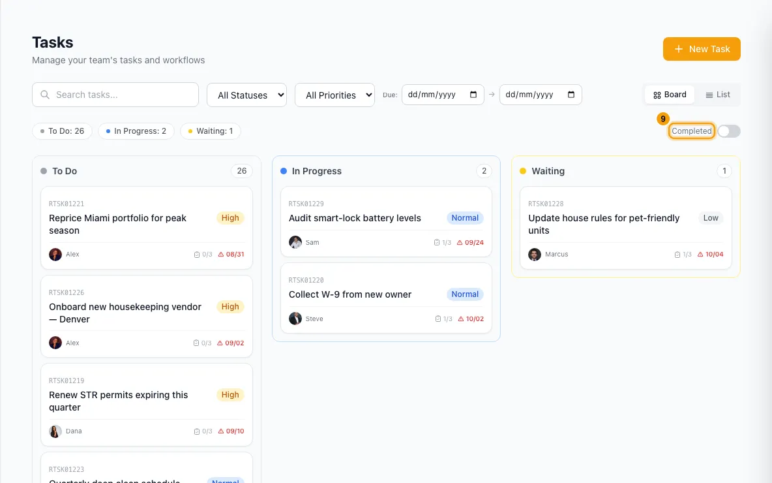Open Collect W-9 from new owner task
Screen dimensions: 772x483
click(386, 298)
